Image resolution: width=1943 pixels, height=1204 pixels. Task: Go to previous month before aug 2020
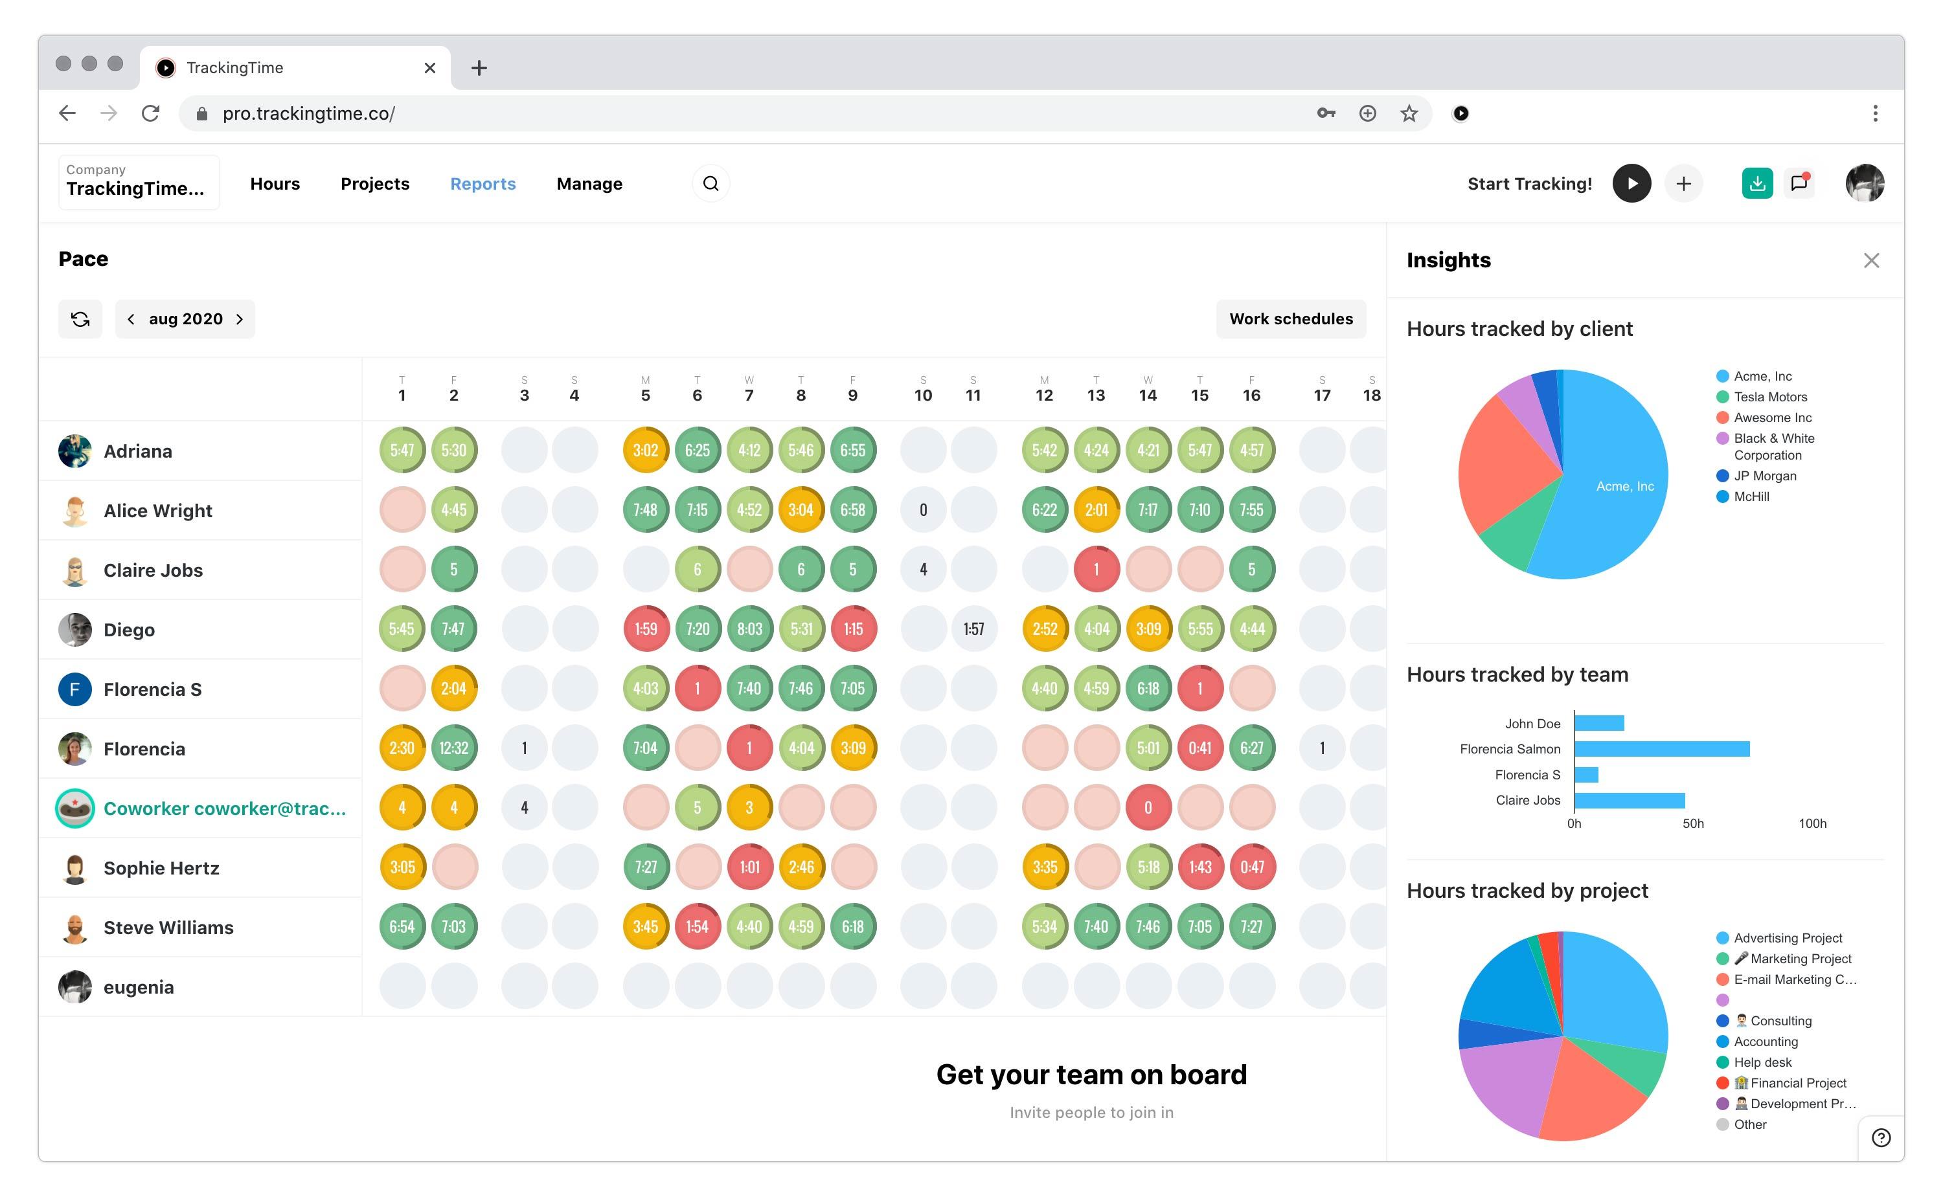pyautogui.click(x=131, y=319)
